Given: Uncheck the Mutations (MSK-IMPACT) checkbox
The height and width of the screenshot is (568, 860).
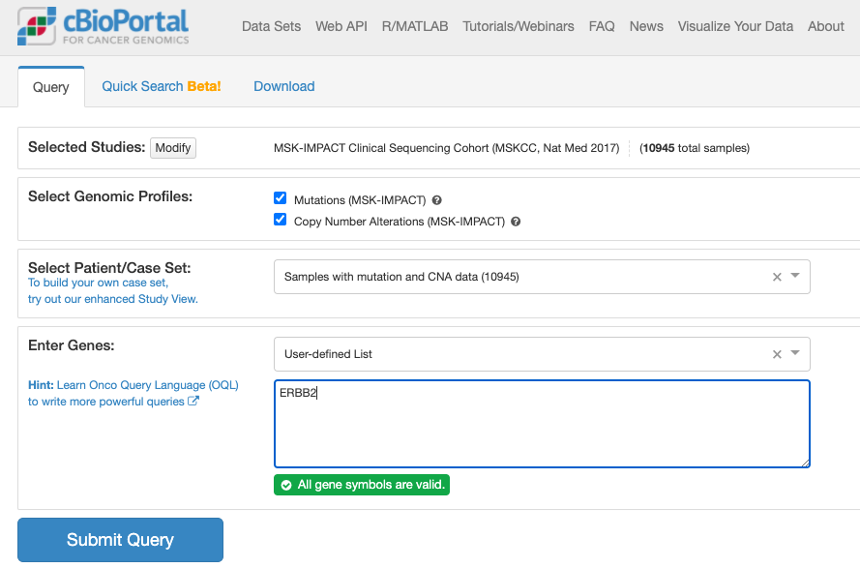Looking at the screenshot, I should point(281,199).
